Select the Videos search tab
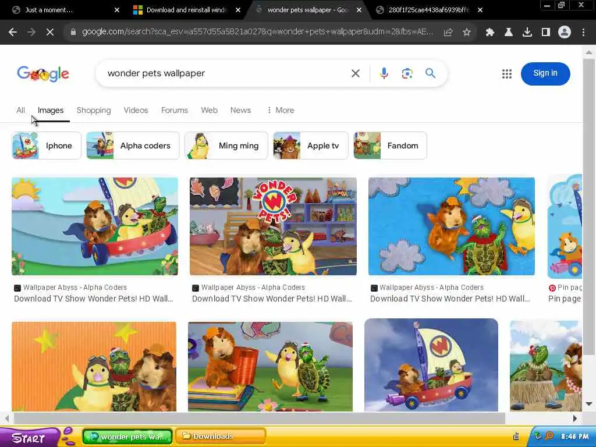Image resolution: width=596 pixels, height=447 pixels. (x=136, y=110)
